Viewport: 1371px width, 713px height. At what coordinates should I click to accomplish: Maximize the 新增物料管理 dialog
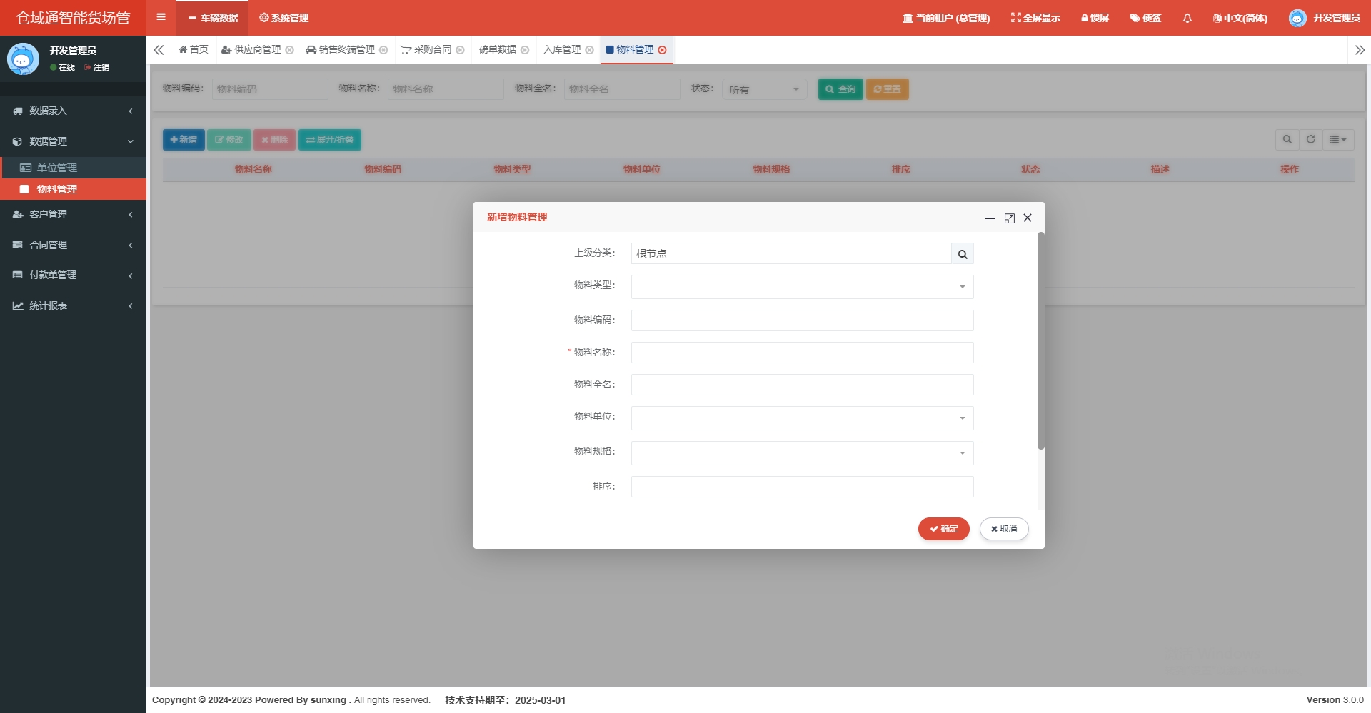(1009, 218)
